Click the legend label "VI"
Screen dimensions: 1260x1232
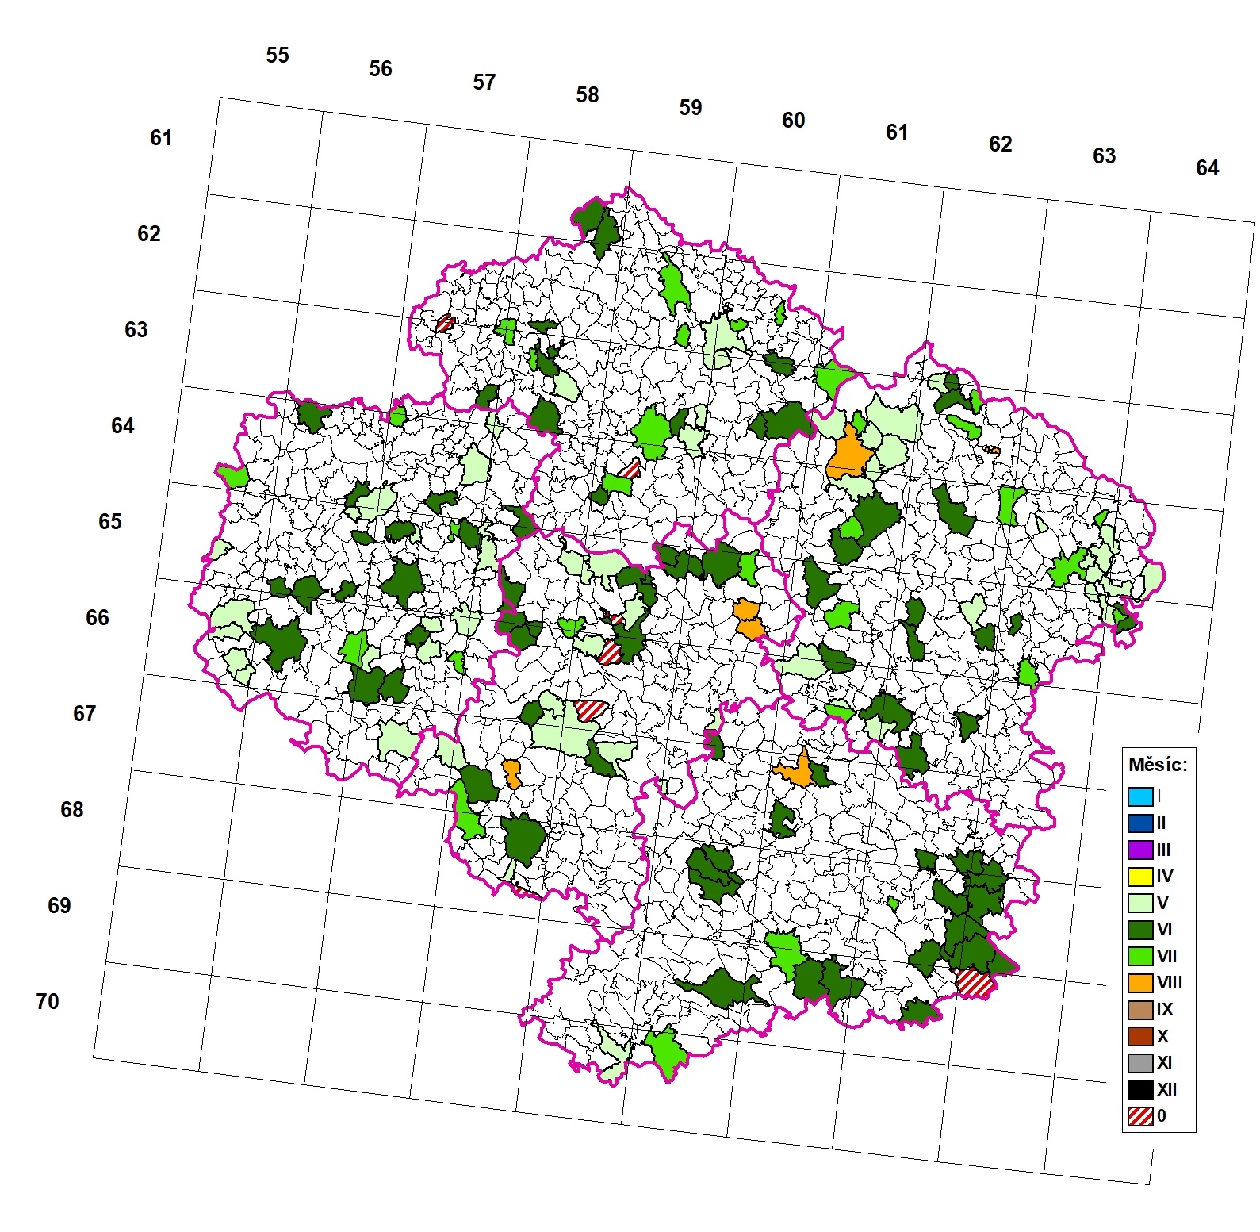click(1164, 929)
